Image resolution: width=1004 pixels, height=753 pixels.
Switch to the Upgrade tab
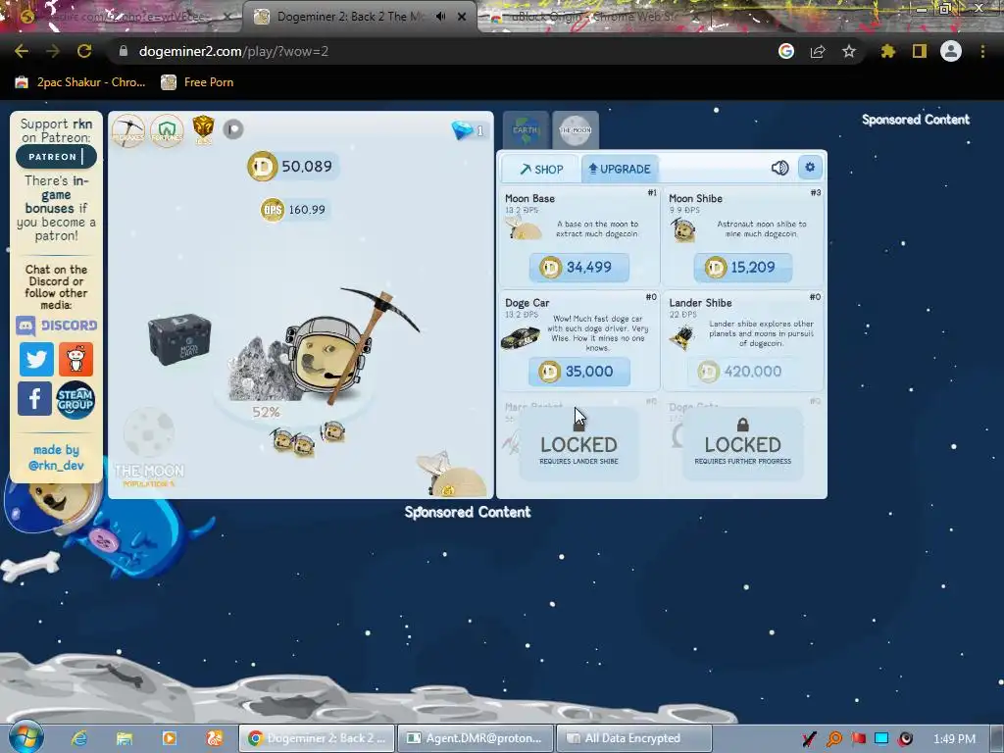[620, 169]
